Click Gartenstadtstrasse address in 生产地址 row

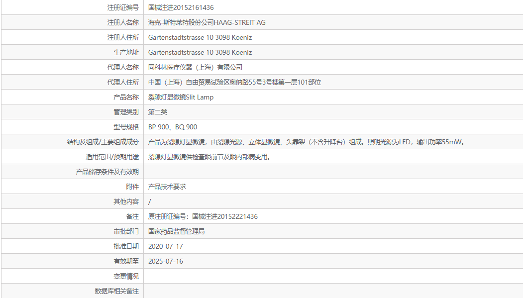(200, 52)
